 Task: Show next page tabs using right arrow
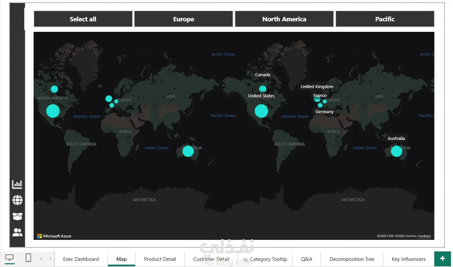51,259
